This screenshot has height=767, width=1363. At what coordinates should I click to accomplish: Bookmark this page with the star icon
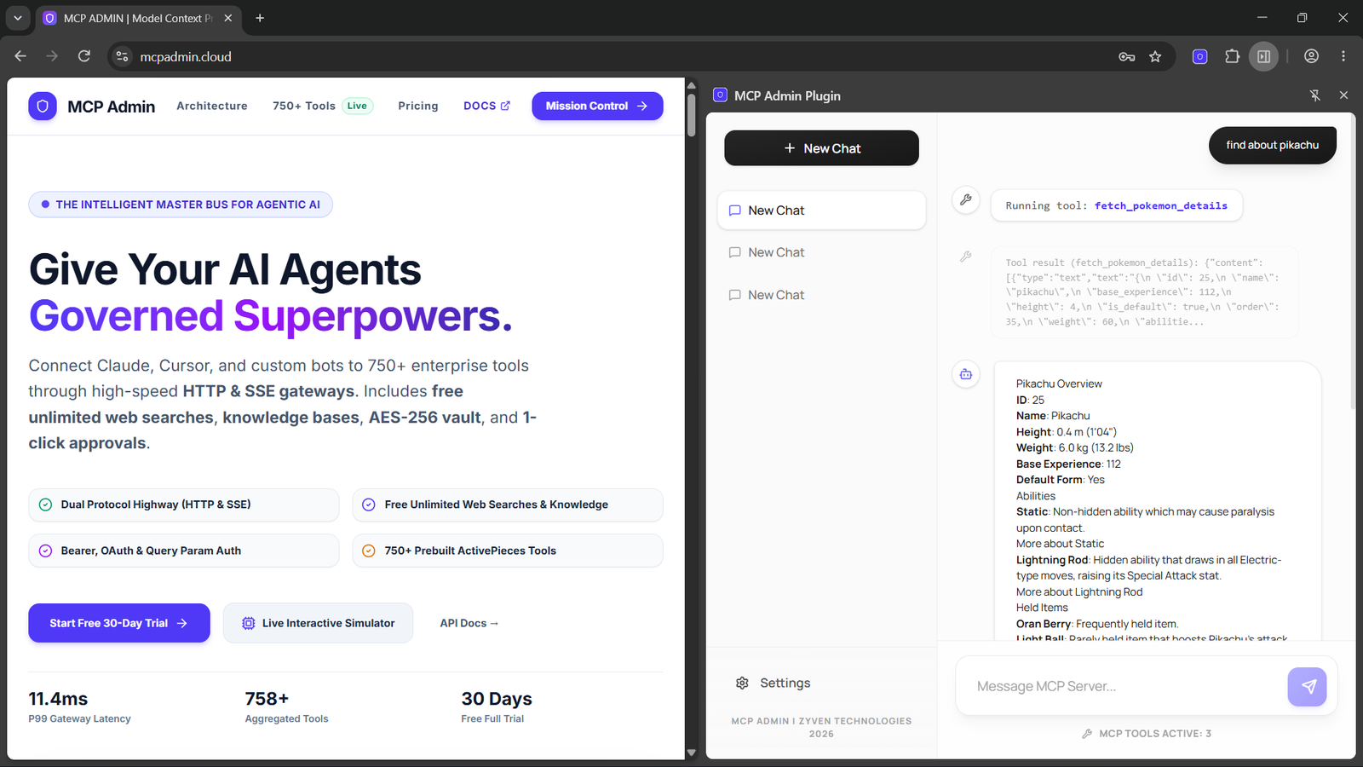point(1155,56)
